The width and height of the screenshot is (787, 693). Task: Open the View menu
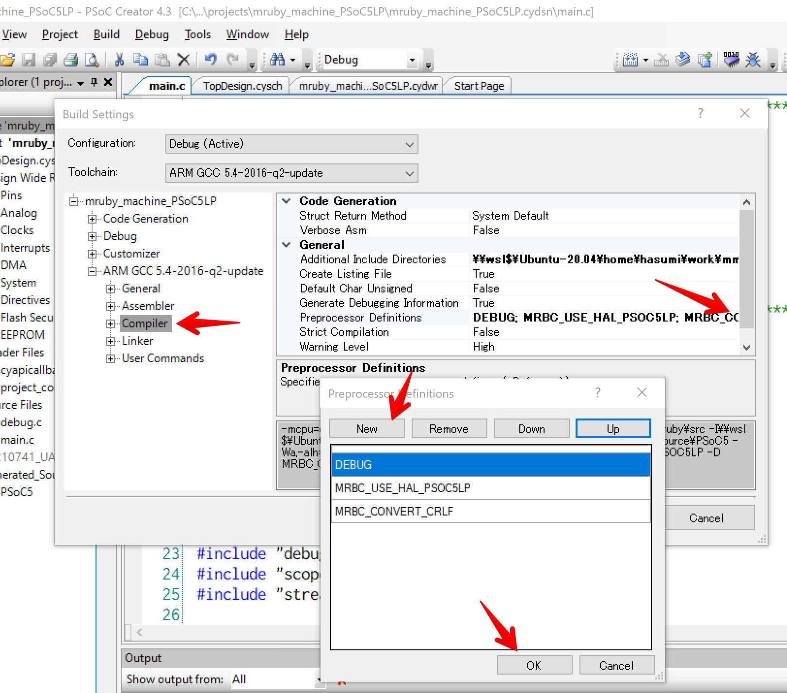[x=14, y=34]
